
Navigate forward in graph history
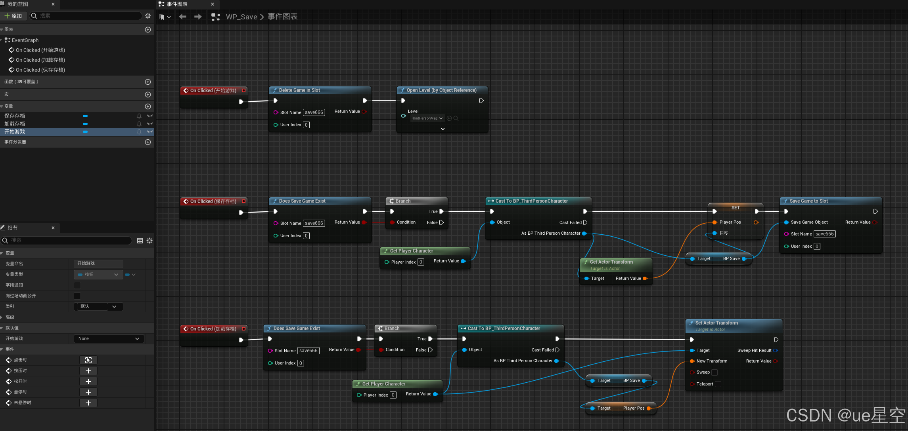coord(198,17)
